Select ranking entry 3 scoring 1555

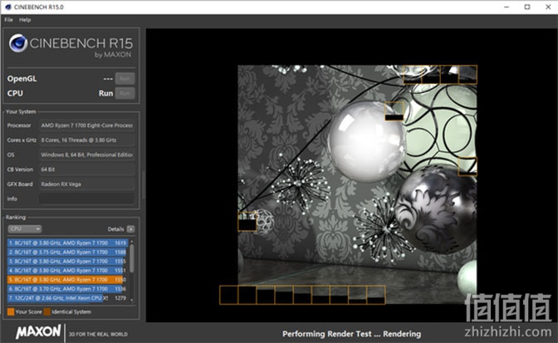(x=67, y=261)
